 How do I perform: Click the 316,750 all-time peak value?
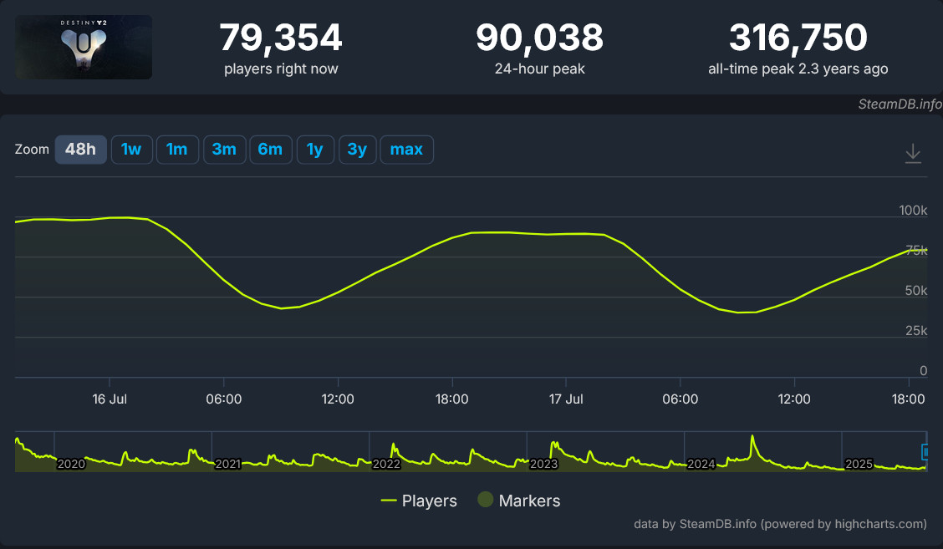click(798, 38)
